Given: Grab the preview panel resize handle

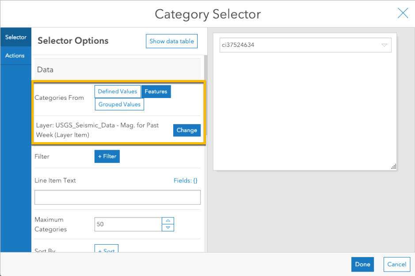Looking at the screenshot, I should tap(393, 166).
